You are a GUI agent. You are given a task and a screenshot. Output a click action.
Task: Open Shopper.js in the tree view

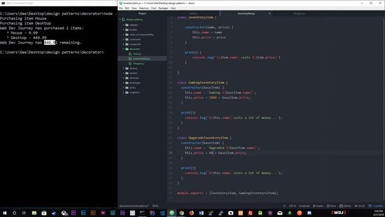[x=138, y=63]
